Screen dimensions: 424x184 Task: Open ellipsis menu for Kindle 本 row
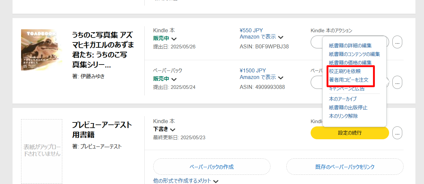(397, 42)
